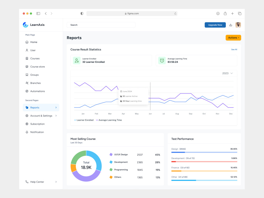The height and width of the screenshot is (198, 264).
Task: Open the user profile avatar
Action: coord(238,25)
